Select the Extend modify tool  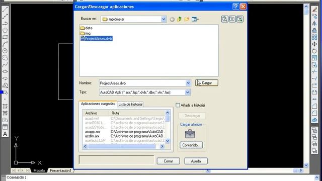314,78
